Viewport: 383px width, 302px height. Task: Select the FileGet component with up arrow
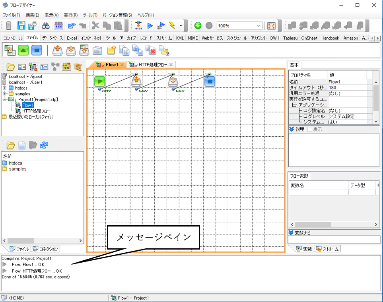coord(58,50)
